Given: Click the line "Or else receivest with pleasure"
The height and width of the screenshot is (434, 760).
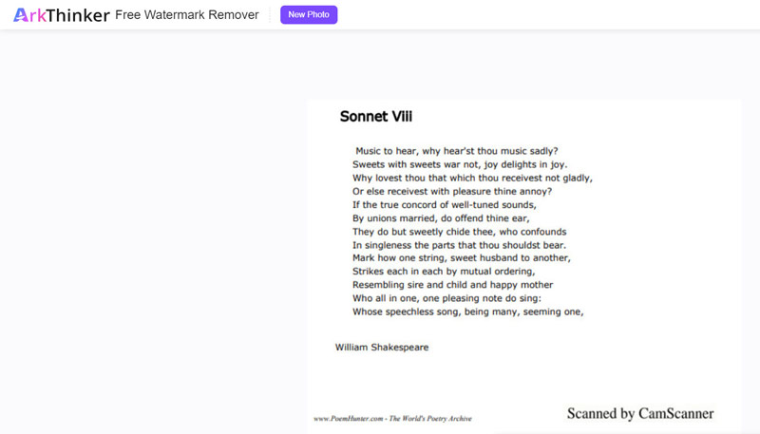Looking at the screenshot, I should [452, 191].
